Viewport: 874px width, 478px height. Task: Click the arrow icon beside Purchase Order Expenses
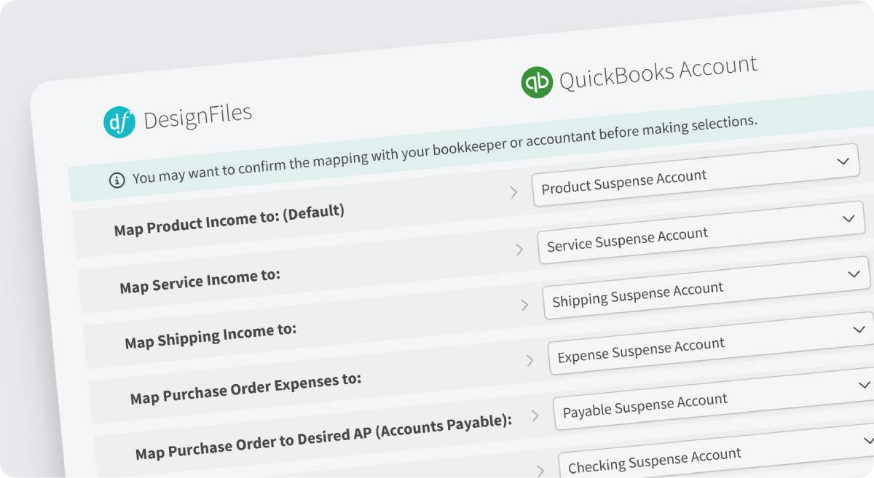530,360
